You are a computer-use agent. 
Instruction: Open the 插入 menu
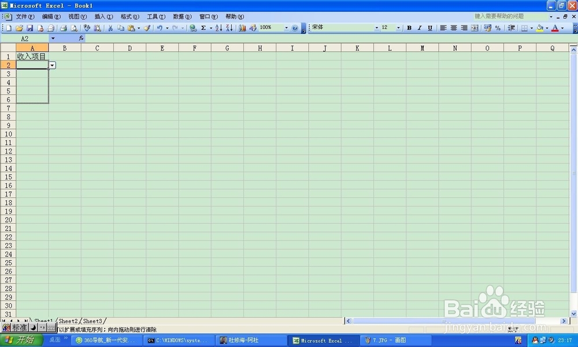coord(103,17)
